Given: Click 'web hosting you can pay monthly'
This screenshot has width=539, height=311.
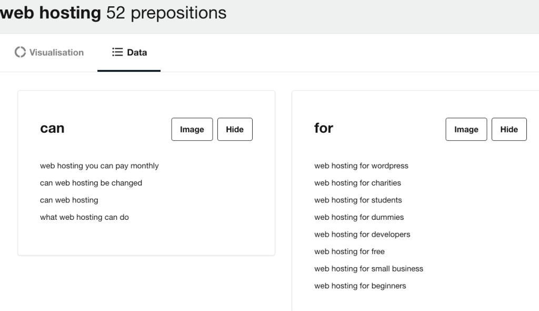Looking at the screenshot, I should [99, 166].
